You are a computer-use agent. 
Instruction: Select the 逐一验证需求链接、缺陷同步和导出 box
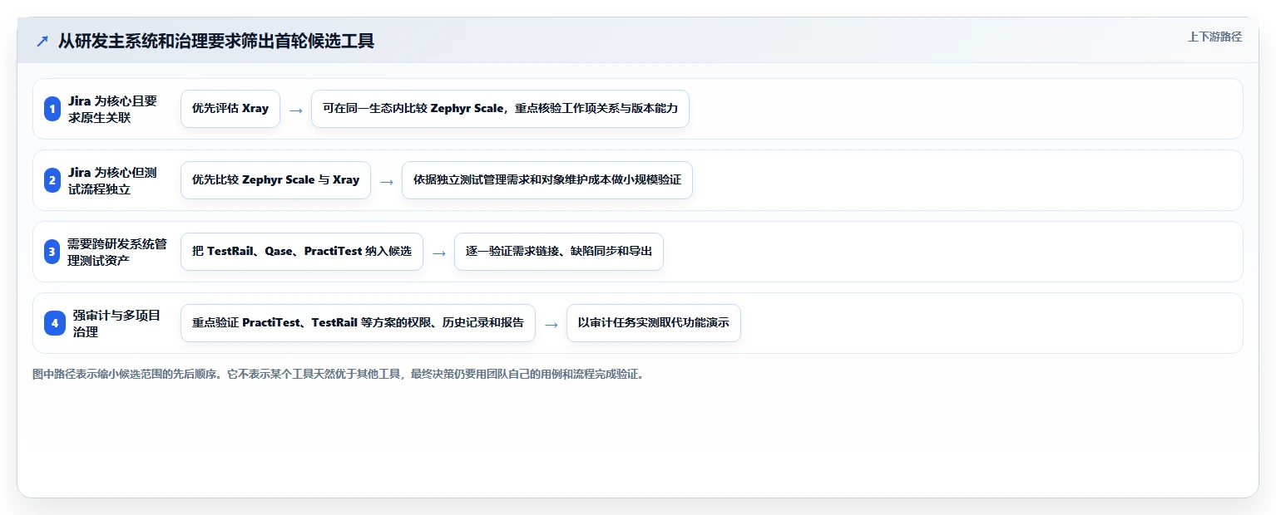click(x=559, y=252)
